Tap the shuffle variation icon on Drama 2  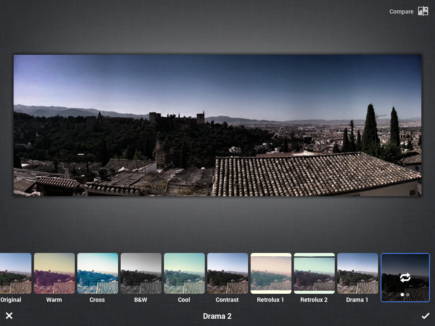pyautogui.click(x=405, y=278)
